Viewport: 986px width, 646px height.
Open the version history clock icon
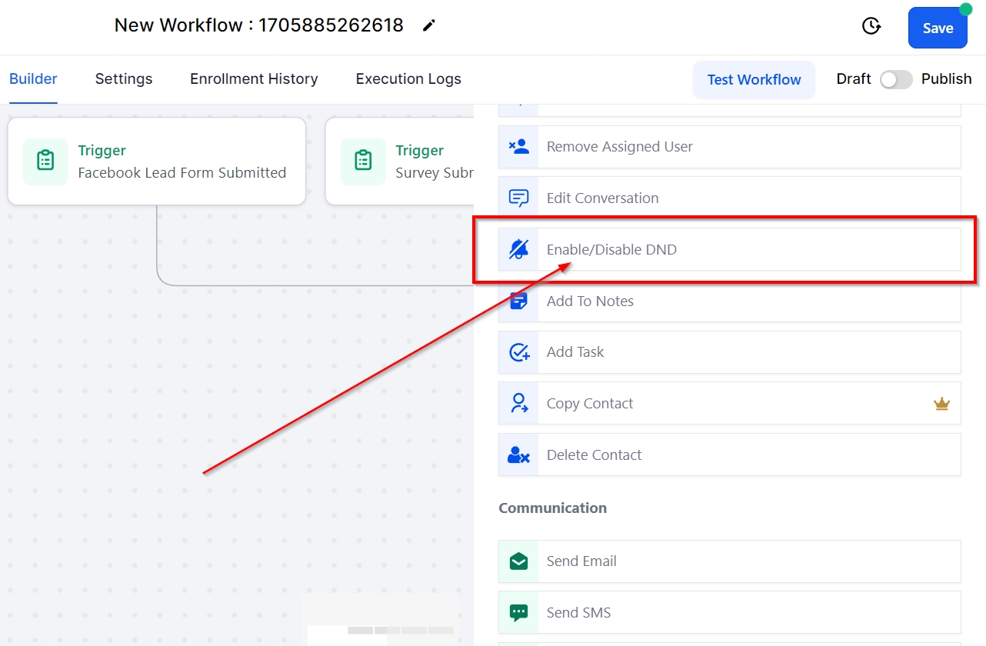[871, 26]
